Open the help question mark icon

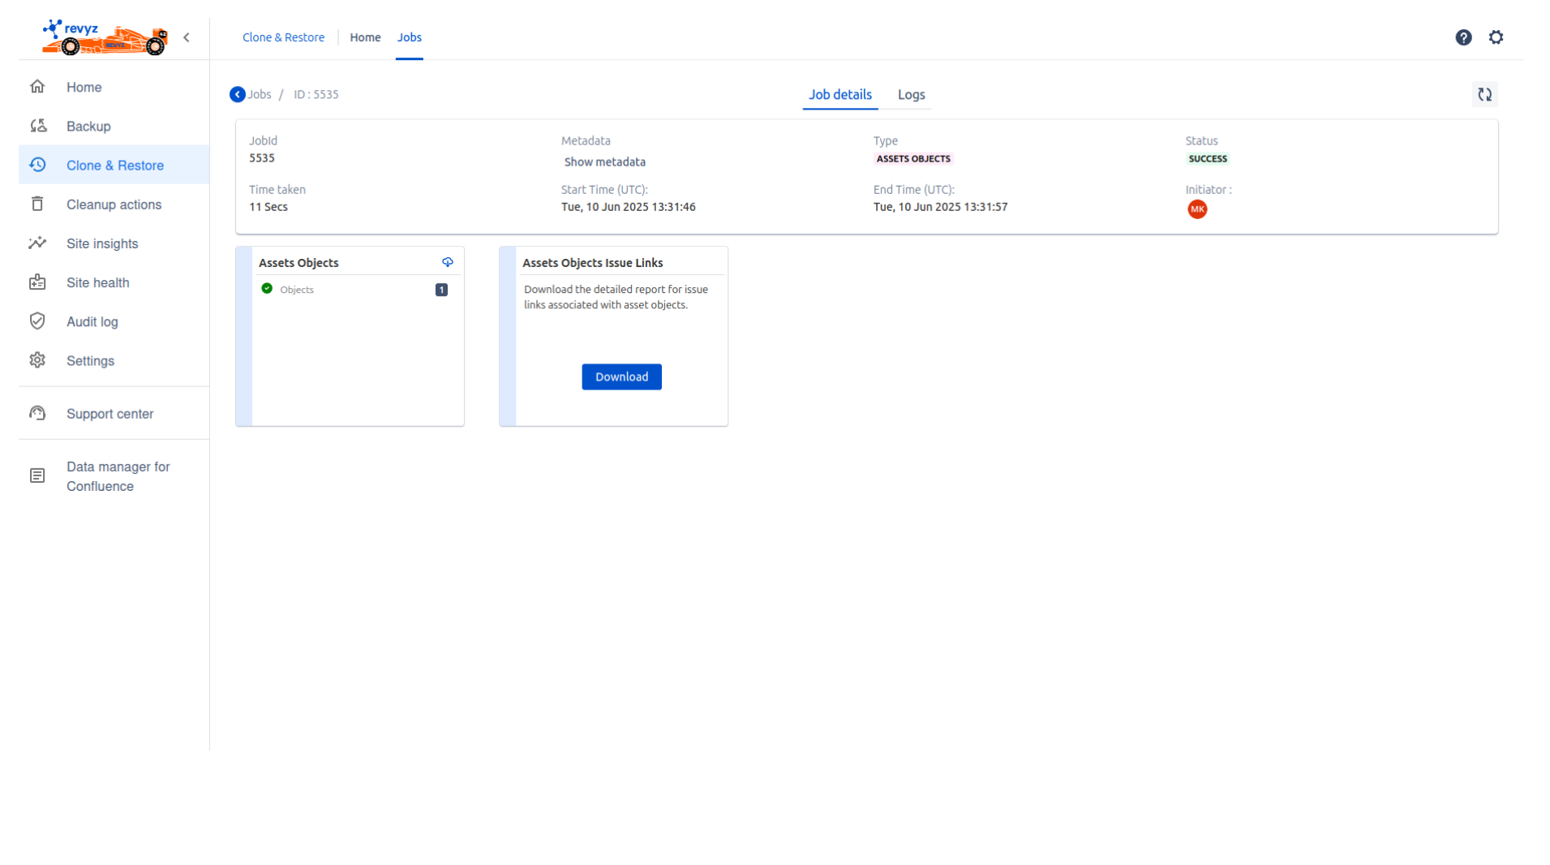pyautogui.click(x=1462, y=37)
